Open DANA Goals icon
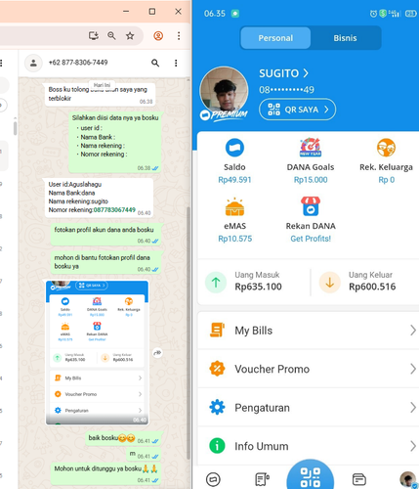This screenshot has width=419, height=489. 311,148
